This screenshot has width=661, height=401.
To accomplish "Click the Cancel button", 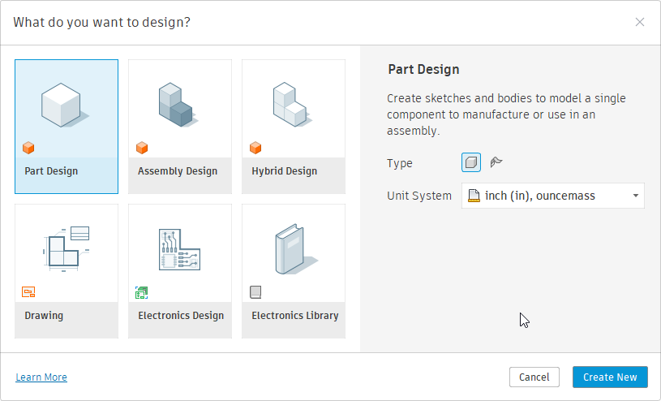I will click(x=534, y=377).
